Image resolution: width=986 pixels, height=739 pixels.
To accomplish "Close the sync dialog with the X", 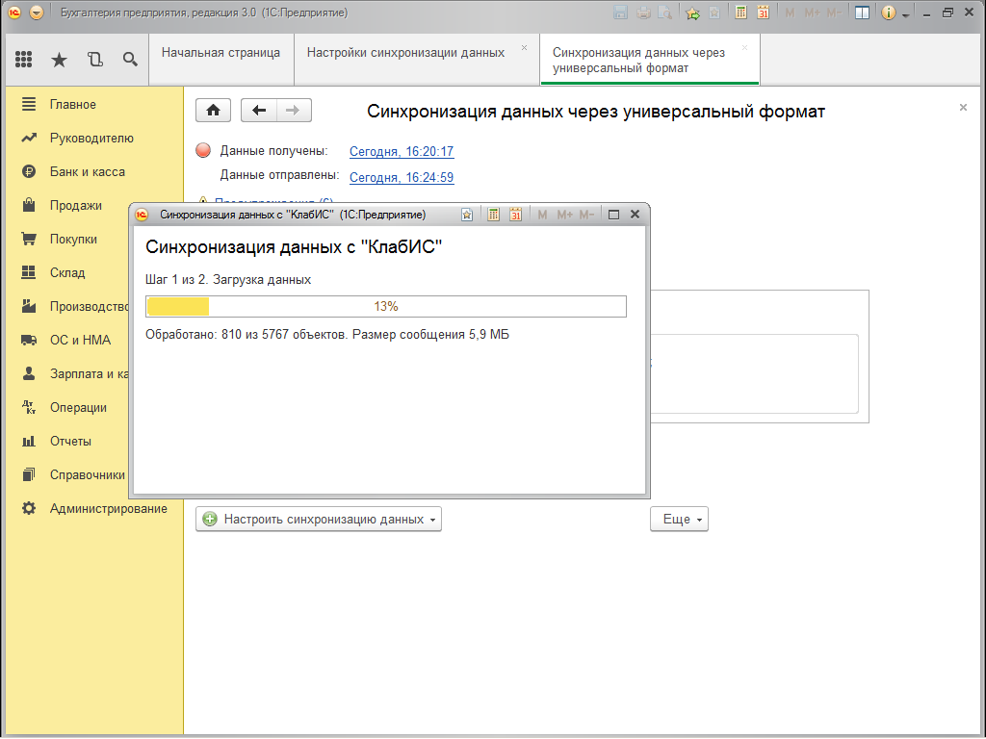I will 636,215.
